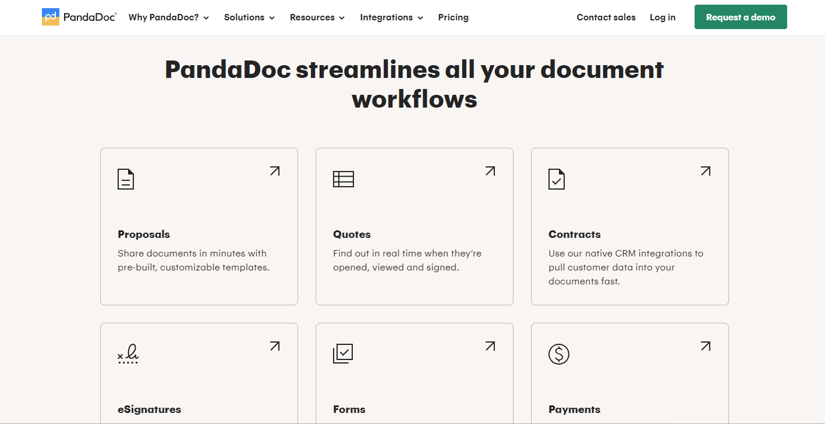The width and height of the screenshot is (825, 424).
Task: Expand the Integrations dropdown menu
Action: tap(392, 17)
